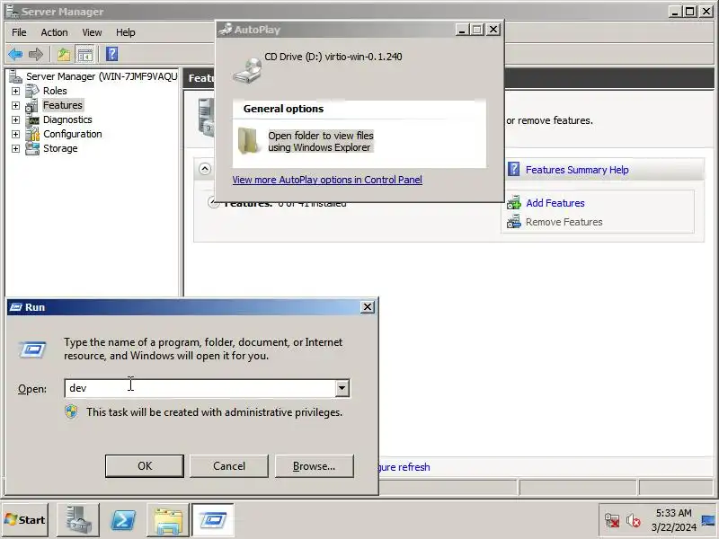Click the network status tray icon
Viewport: 719px width, 539px height.
tap(612, 521)
